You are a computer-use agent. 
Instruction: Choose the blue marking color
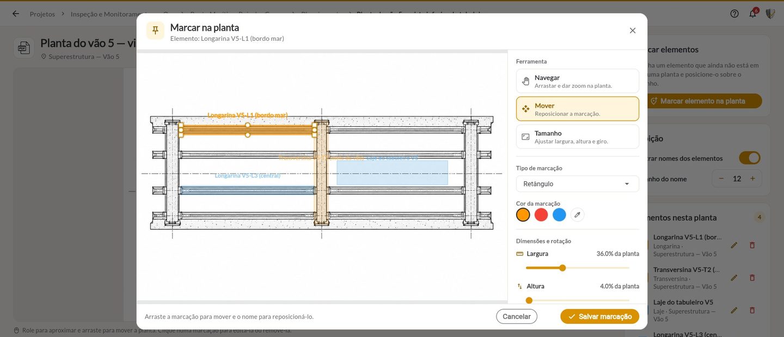pos(559,215)
